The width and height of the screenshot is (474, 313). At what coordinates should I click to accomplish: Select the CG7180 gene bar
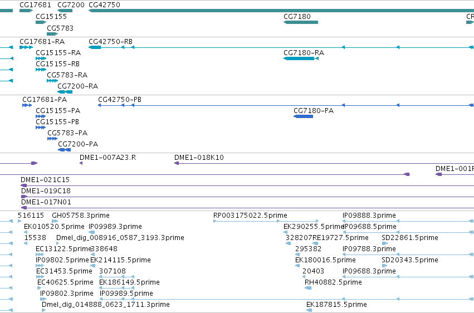[x=301, y=22]
